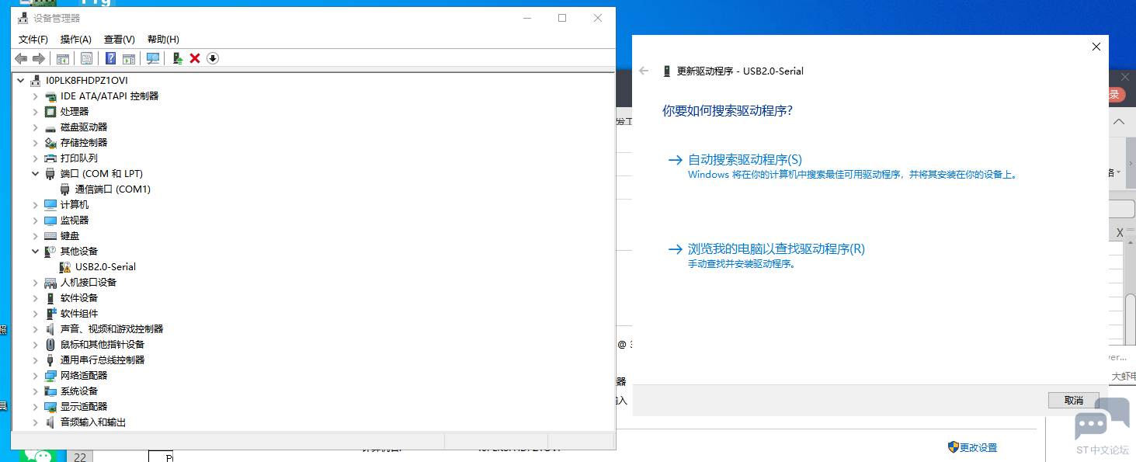
Task: Click the 取消 button in the driver dialog
Action: [x=1074, y=401]
